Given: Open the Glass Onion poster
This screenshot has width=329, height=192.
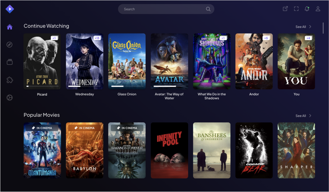Looking at the screenshot, I should click(x=127, y=61).
